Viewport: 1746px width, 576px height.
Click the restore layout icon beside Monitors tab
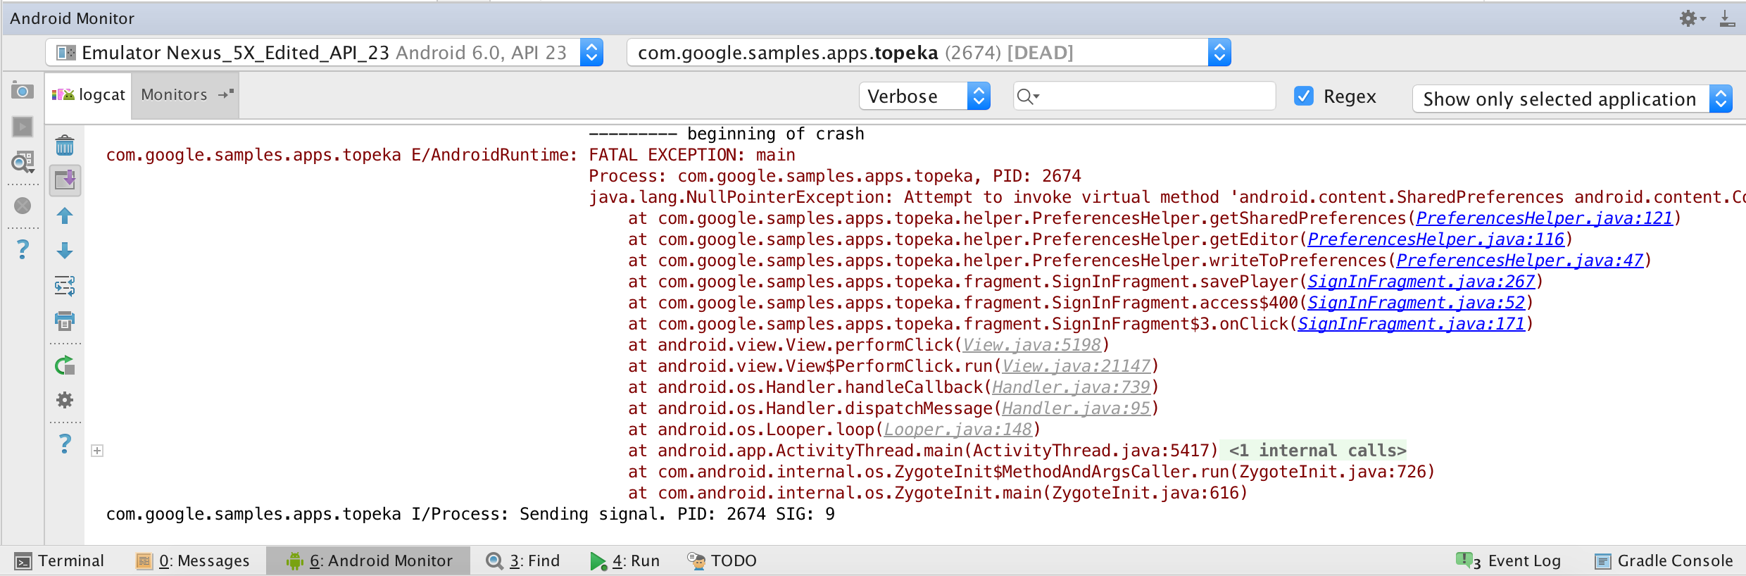pyautogui.click(x=226, y=94)
